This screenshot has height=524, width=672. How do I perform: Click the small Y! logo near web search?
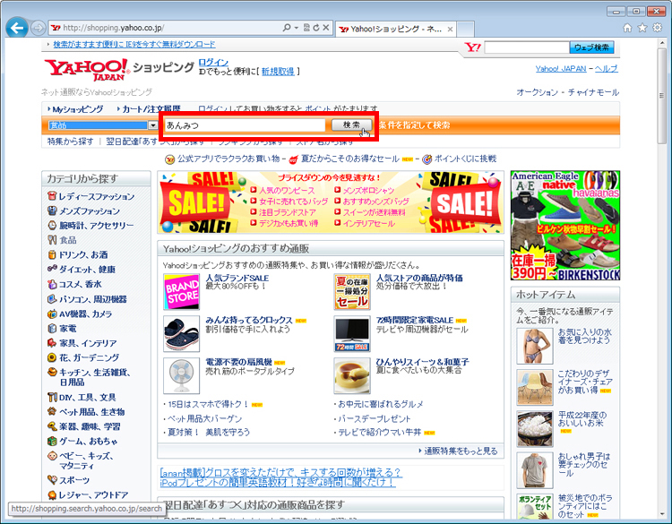coord(473,47)
